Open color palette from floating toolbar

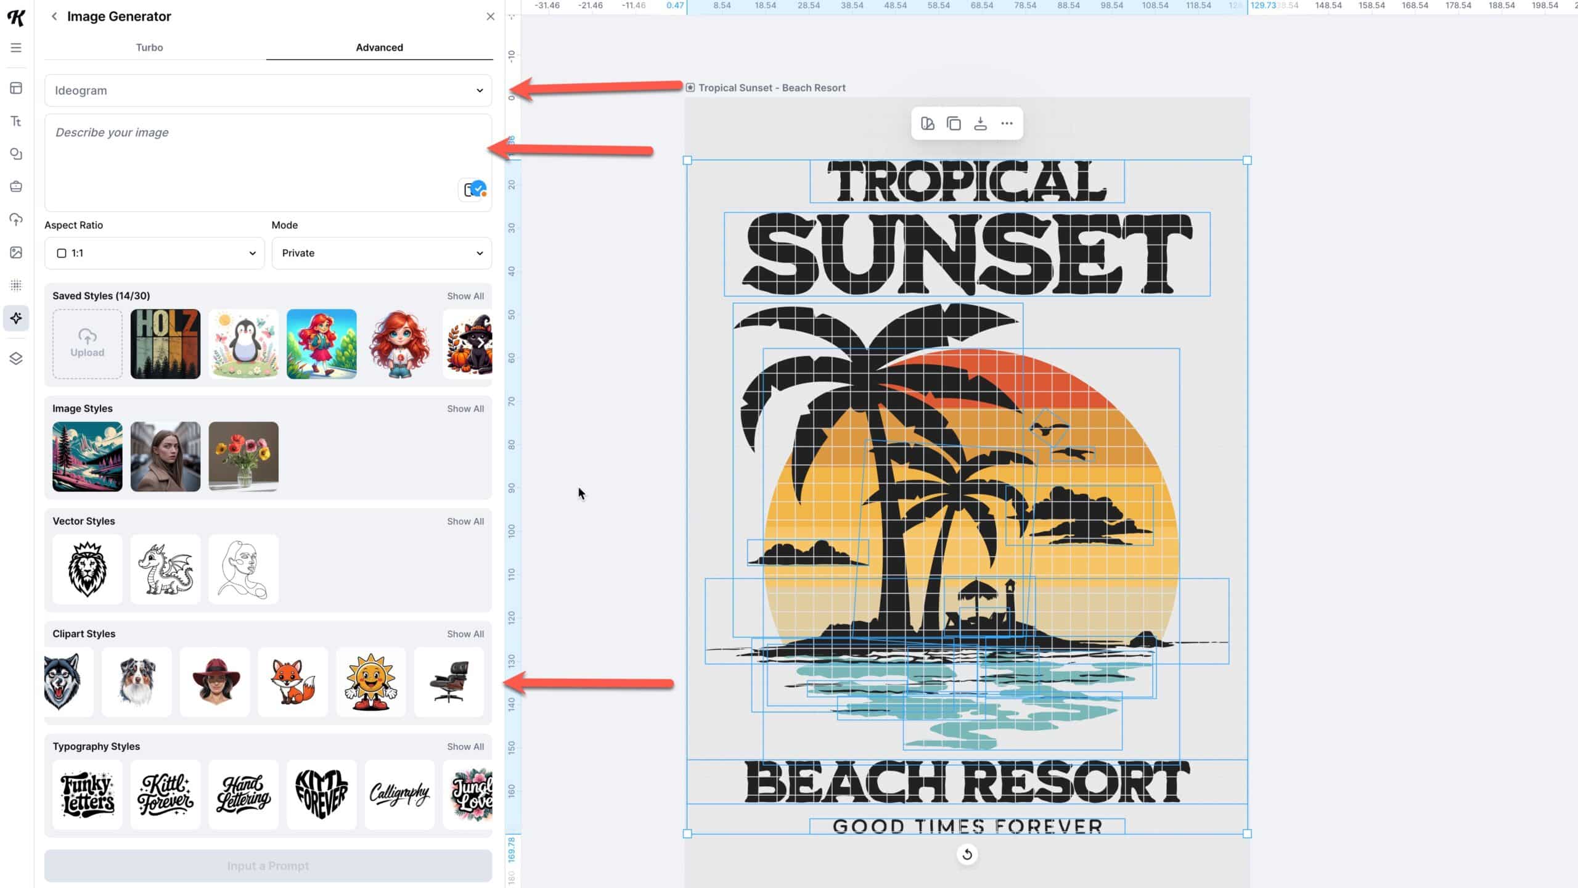928,123
